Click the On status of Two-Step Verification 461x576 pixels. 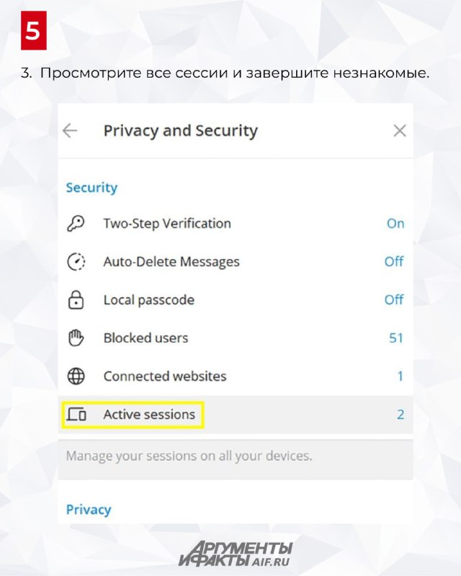[395, 223]
